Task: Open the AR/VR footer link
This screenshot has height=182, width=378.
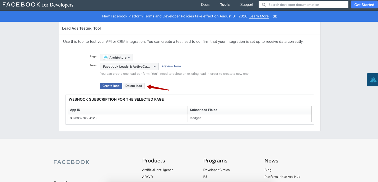Action: click(147, 177)
